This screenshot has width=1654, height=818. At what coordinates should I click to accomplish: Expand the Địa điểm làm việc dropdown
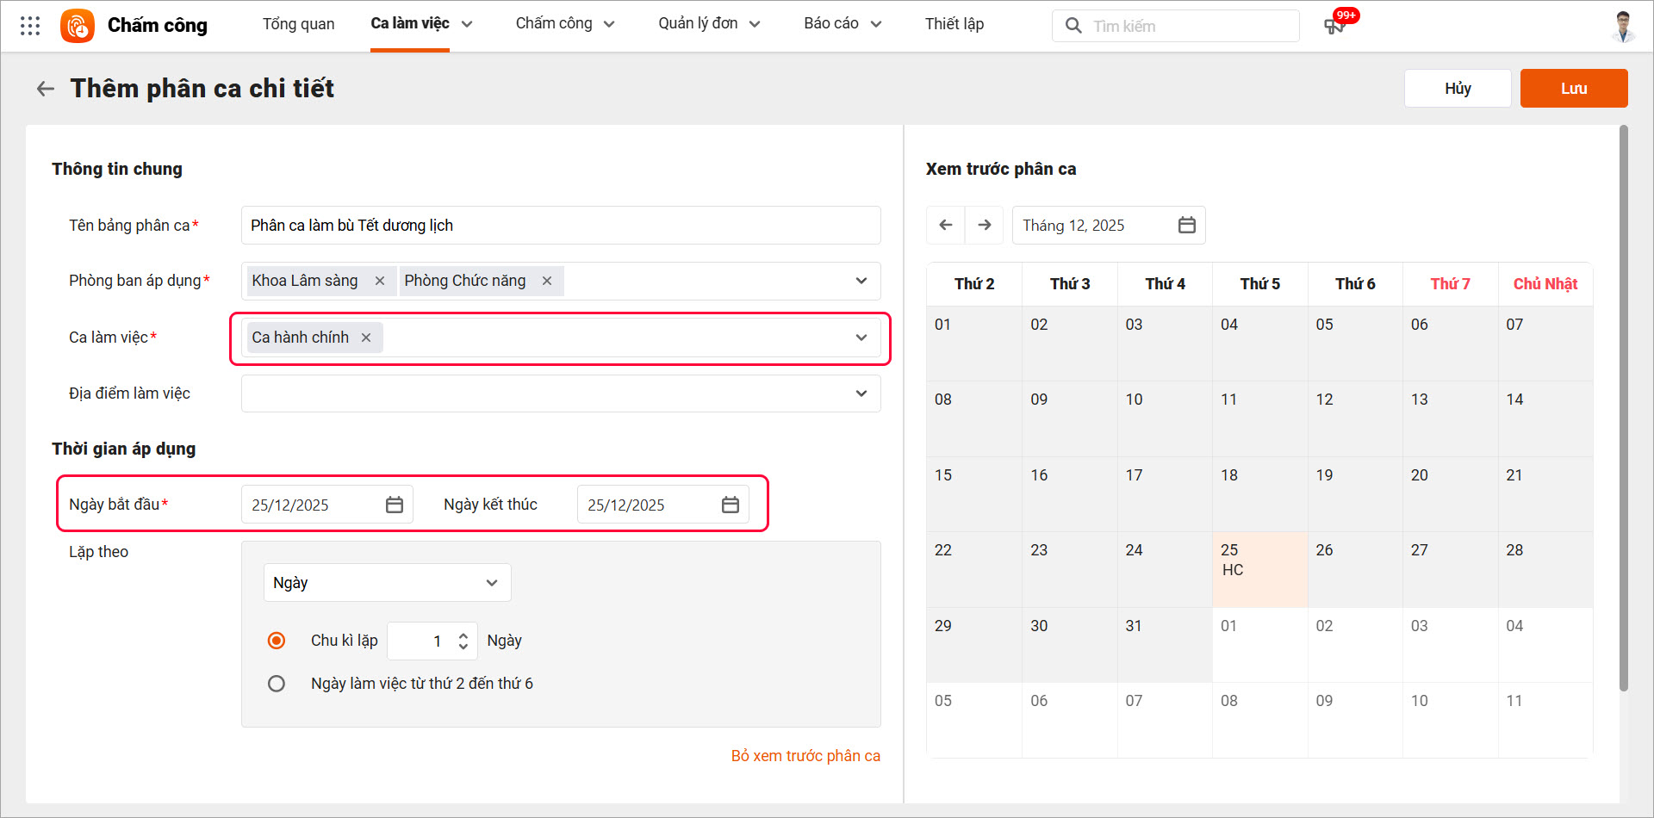point(861,394)
